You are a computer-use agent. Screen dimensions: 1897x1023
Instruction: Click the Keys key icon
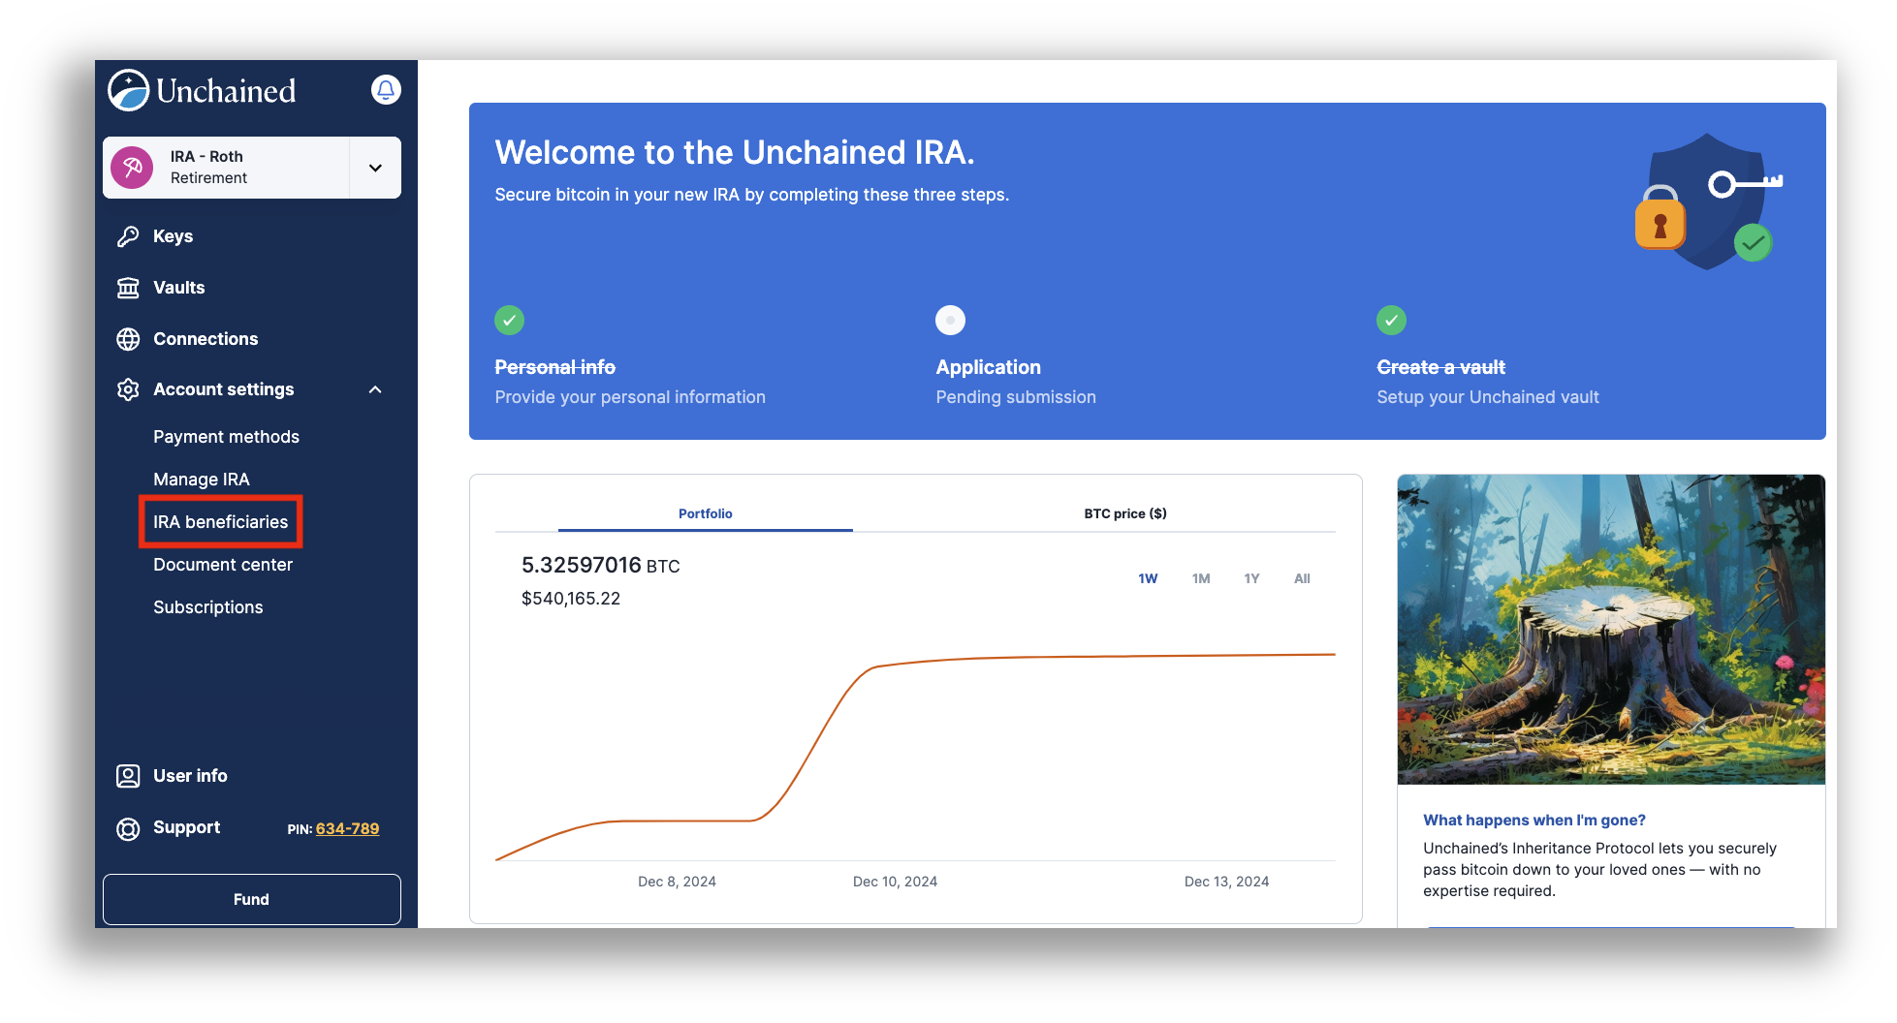(x=128, y=236)
